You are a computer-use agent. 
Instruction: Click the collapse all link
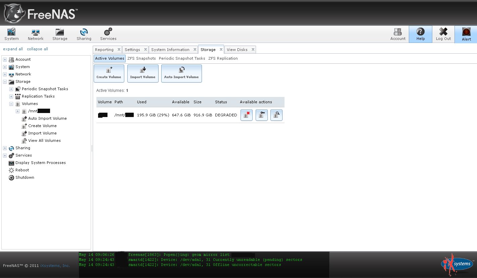[37, 49]
